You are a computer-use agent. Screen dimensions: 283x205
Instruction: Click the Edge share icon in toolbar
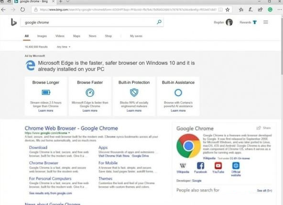pyautogui.click(x=260, y=10)
